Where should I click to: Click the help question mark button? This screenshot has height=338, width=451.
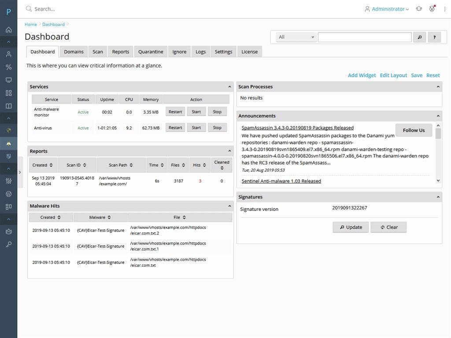click(434, 37)
